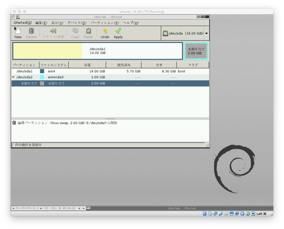Click the hard disk icon beside /dev/sda
284x229 pixels.
(x=165, y=33)
